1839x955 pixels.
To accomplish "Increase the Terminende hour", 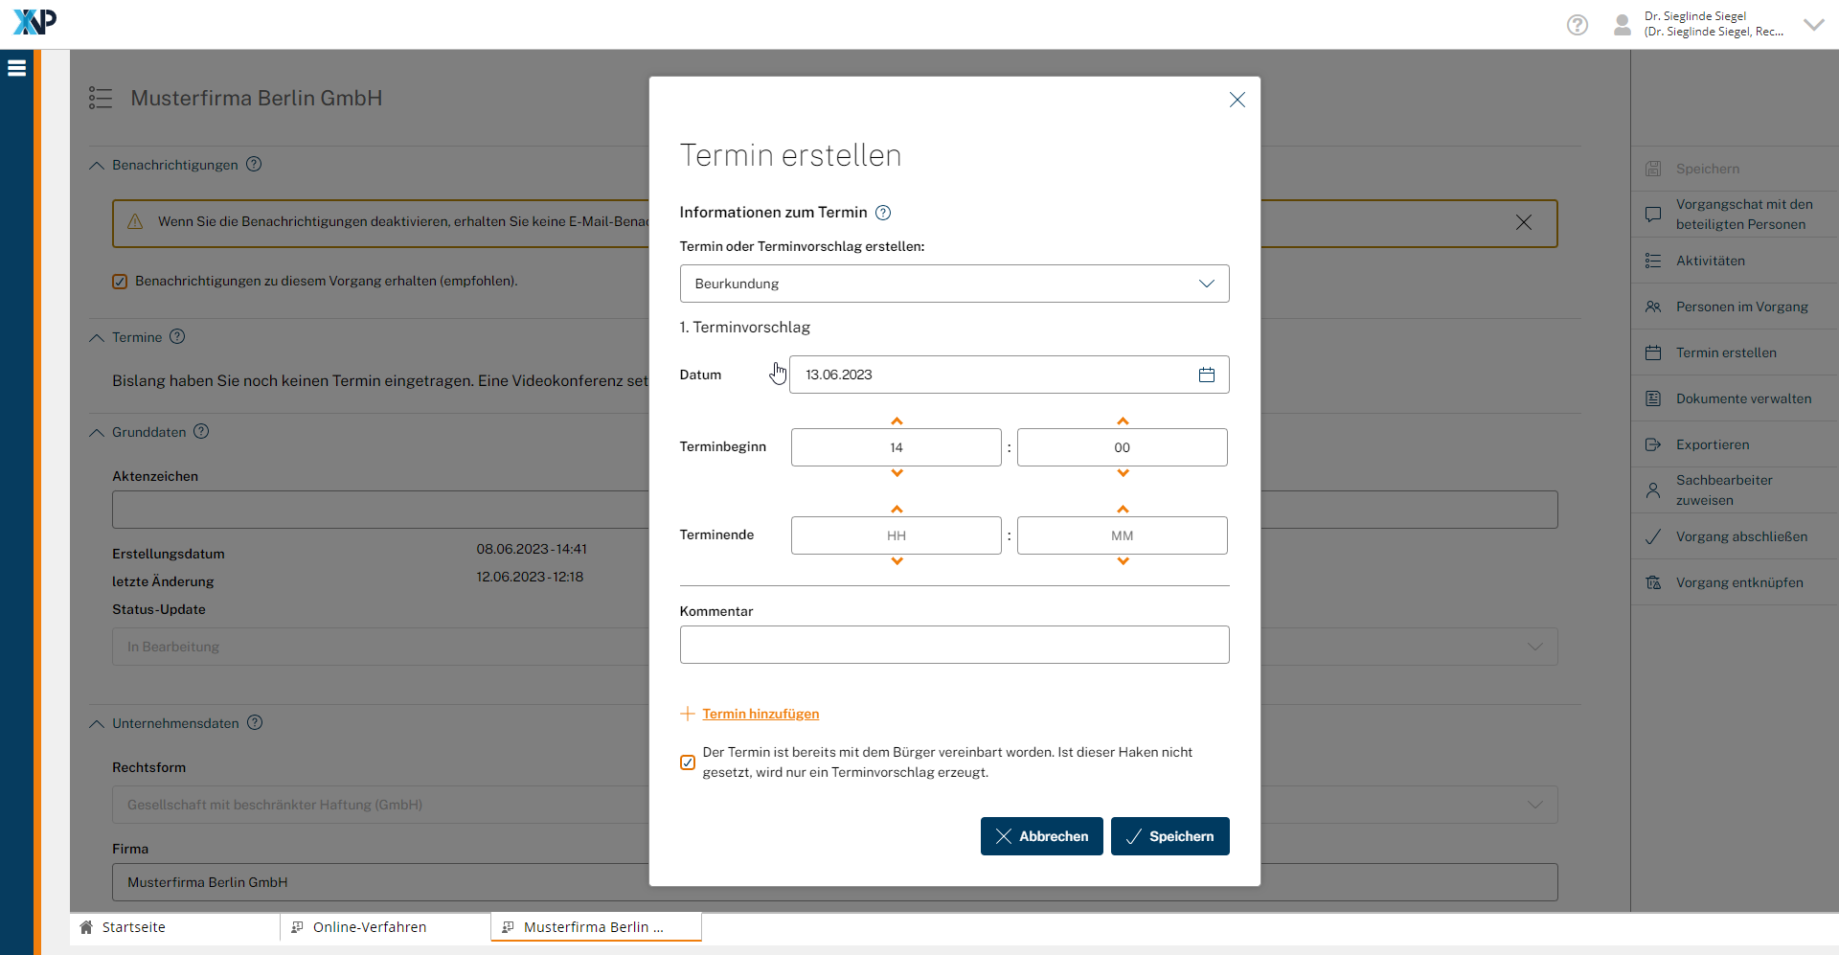I will click(897, 509).
